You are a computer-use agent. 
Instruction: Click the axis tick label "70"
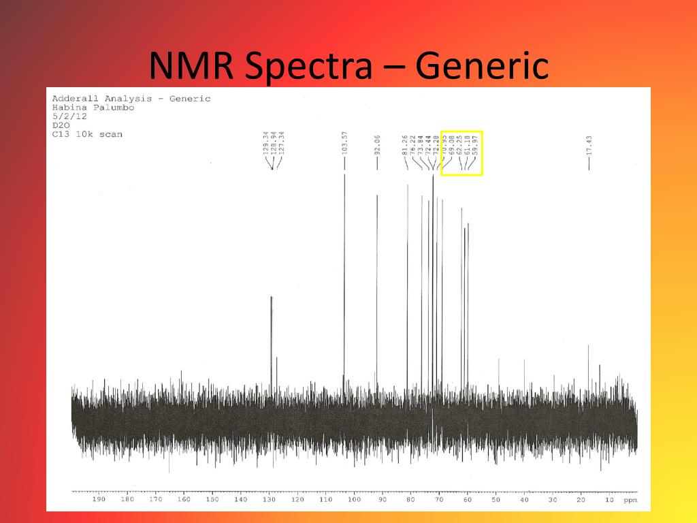439,499
